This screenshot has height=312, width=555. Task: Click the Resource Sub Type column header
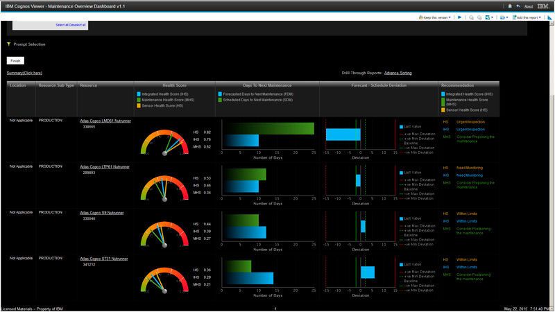pos(56,85)
